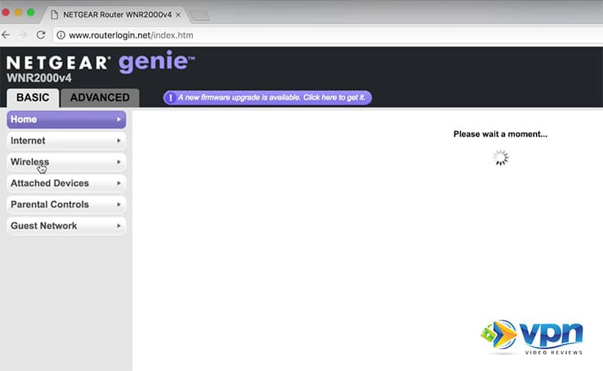Close the browser window with red button
603x371 pixels.
pyautogui.click(x=5, y=12)
